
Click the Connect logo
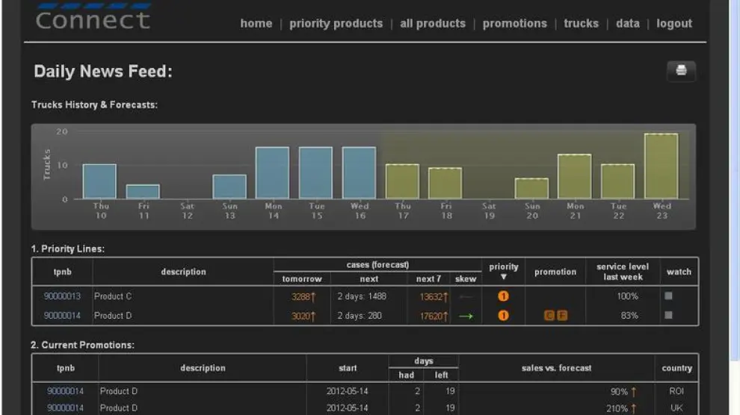tap(93, 18)
